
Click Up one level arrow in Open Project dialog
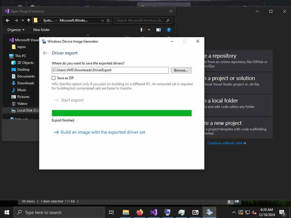(x=29, y=20)
